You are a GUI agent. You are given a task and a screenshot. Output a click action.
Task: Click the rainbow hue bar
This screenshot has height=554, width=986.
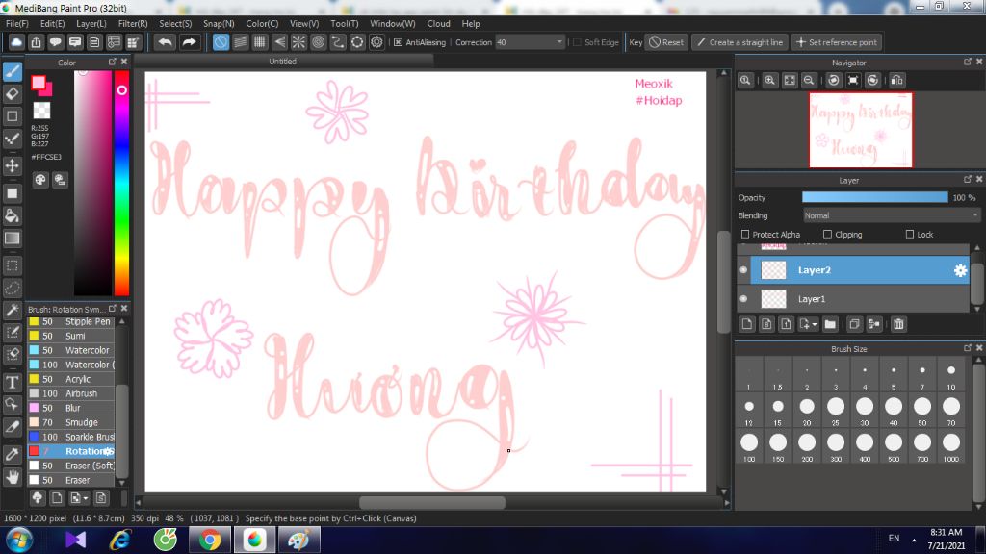pos(121,183)
